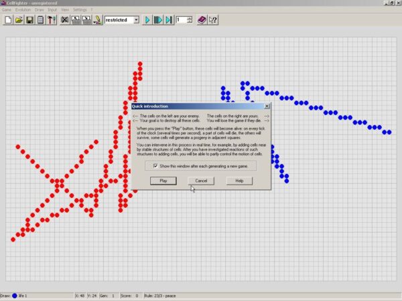Expand the restricted mode dropdown
The width and height of the screenshot is (402, 301).
pyautogui.click(x=136, y=20)
